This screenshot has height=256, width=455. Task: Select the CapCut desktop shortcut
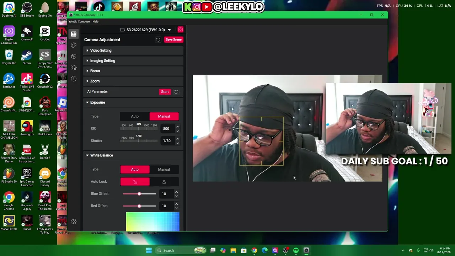pos(45,34)
